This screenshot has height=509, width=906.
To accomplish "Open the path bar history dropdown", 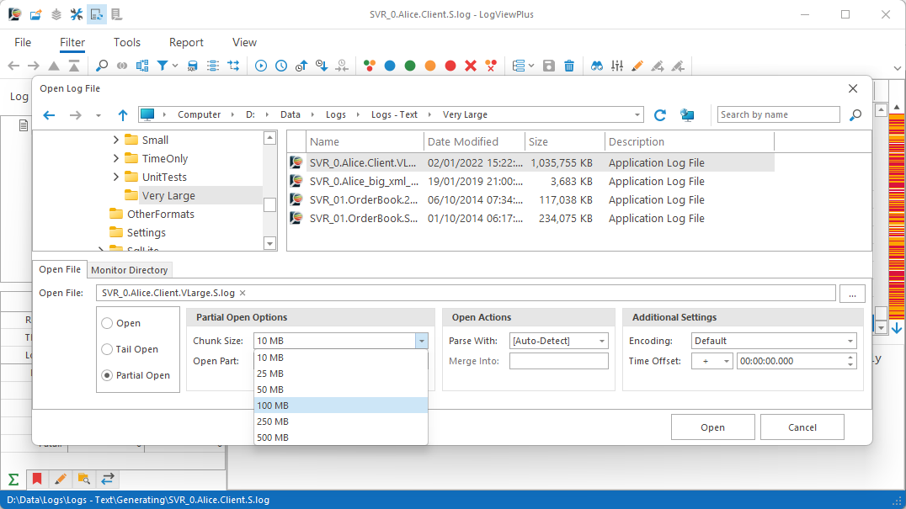I will point(637,115).
